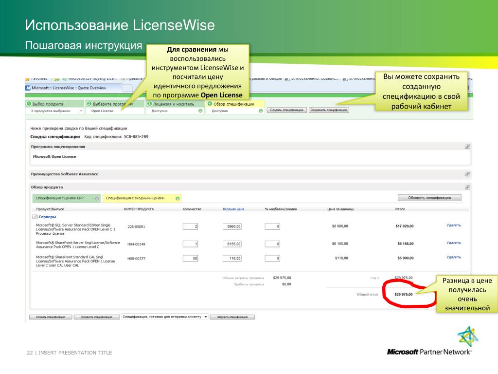Collapse the Преимущества Software Assurance section icon
This screenshot has height=374, width=498.
coord(467,174)
